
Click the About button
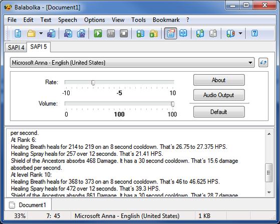pyautogui.click(x=219, y=80)
